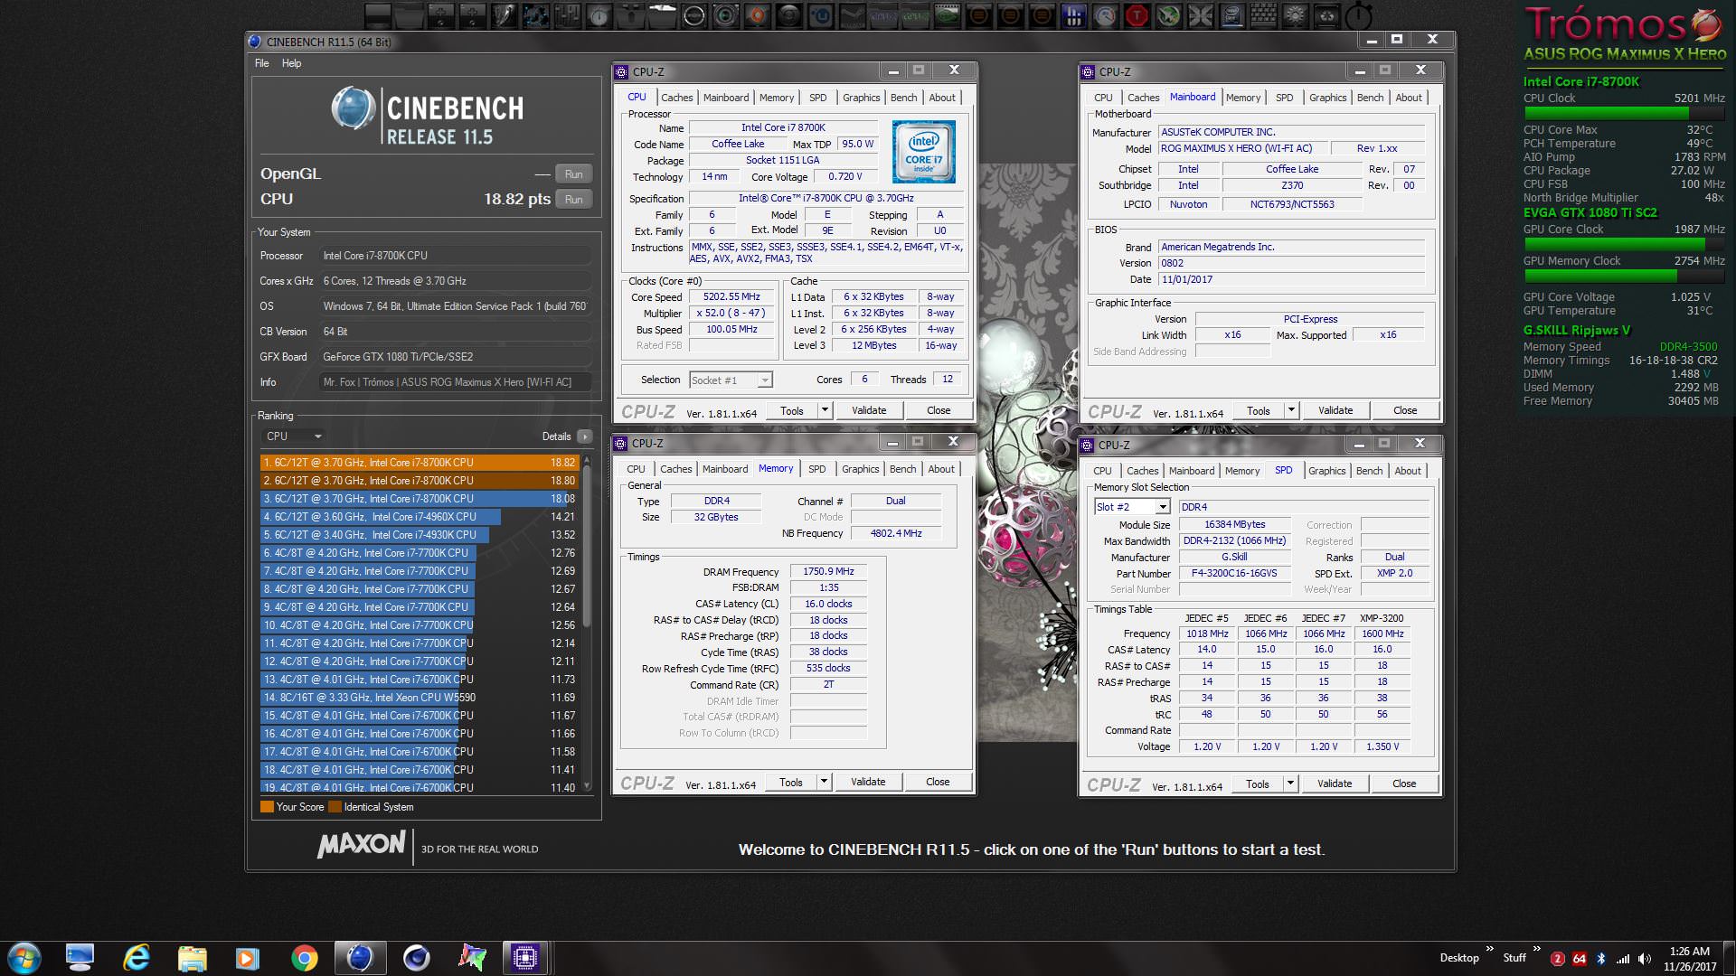Image resolution: width=1736 pixels, height=976 pixels.
Task: Open the File menu in Cinebench
Action: [x=261, y=63]
